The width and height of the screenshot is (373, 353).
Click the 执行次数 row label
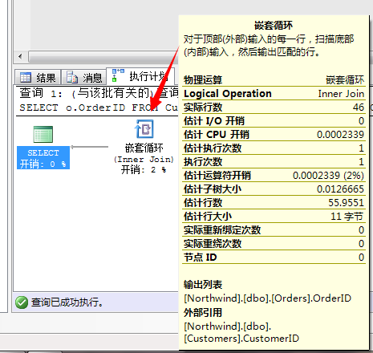[203, 162]
